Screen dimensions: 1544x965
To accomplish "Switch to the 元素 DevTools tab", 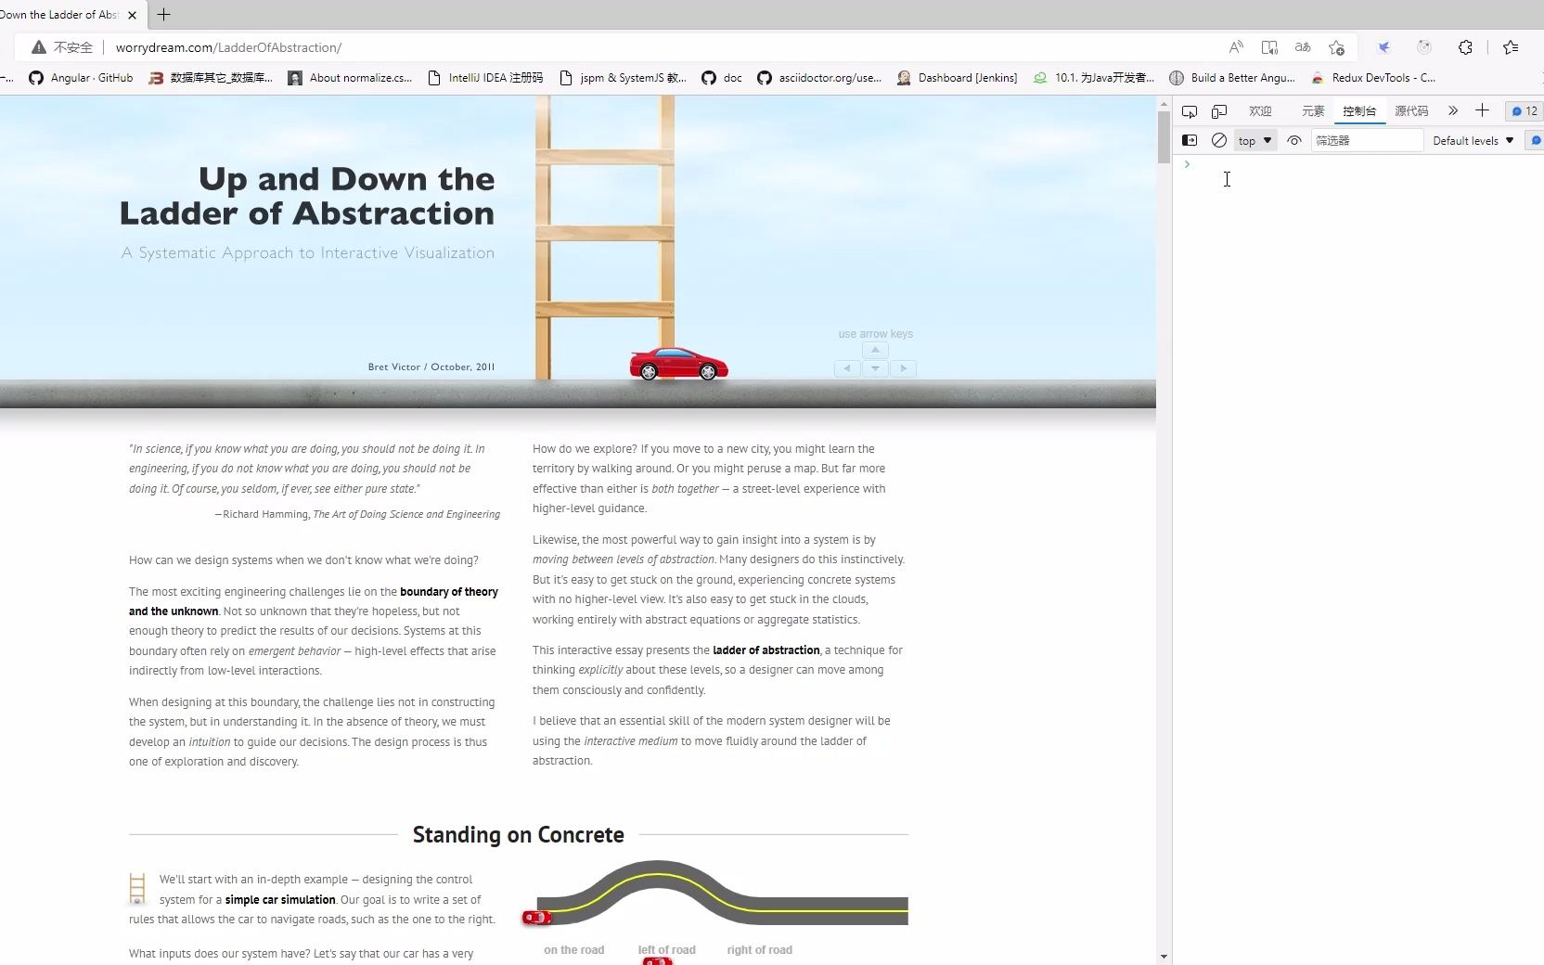I will tap(1313, 111).
